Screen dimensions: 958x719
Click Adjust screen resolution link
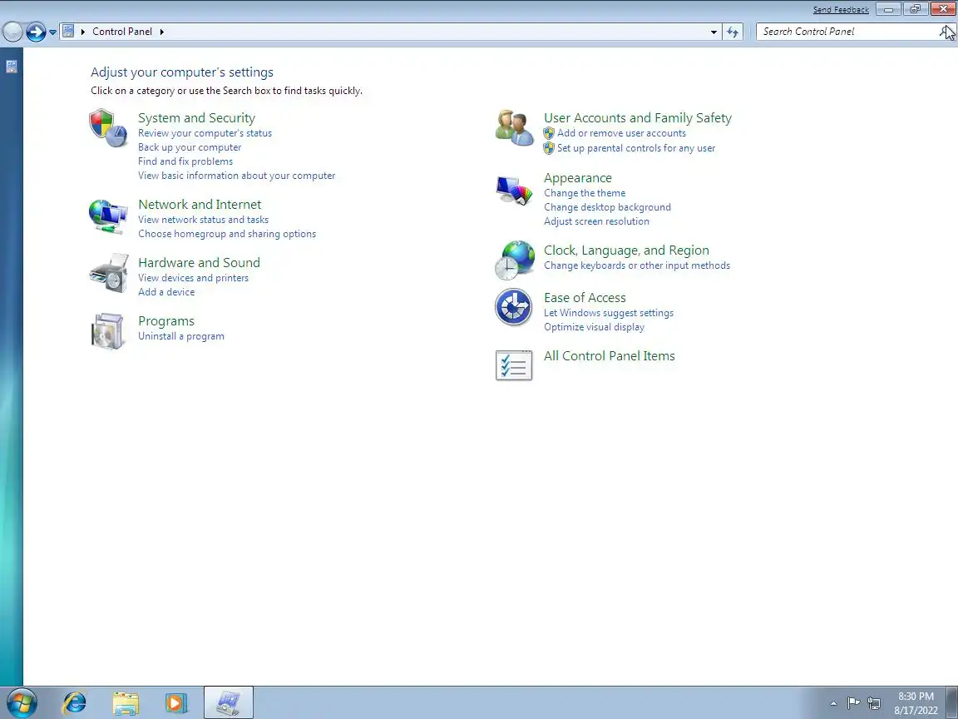click(x=597, y=221)
